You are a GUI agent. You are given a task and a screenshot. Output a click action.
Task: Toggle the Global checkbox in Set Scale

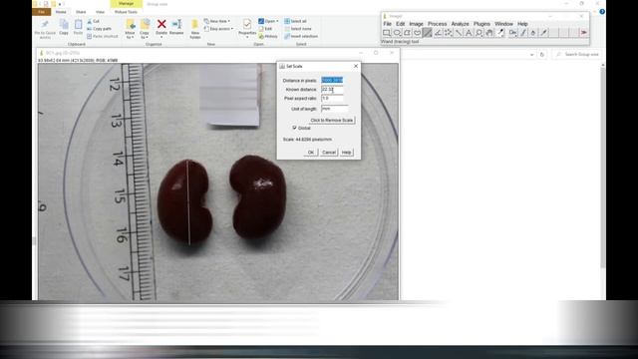(294, 128)
